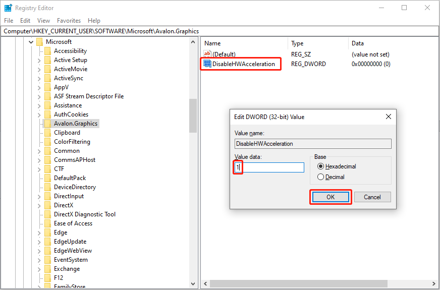Open the Edit menu
The image size is (440, 290).
click(25, 21)
